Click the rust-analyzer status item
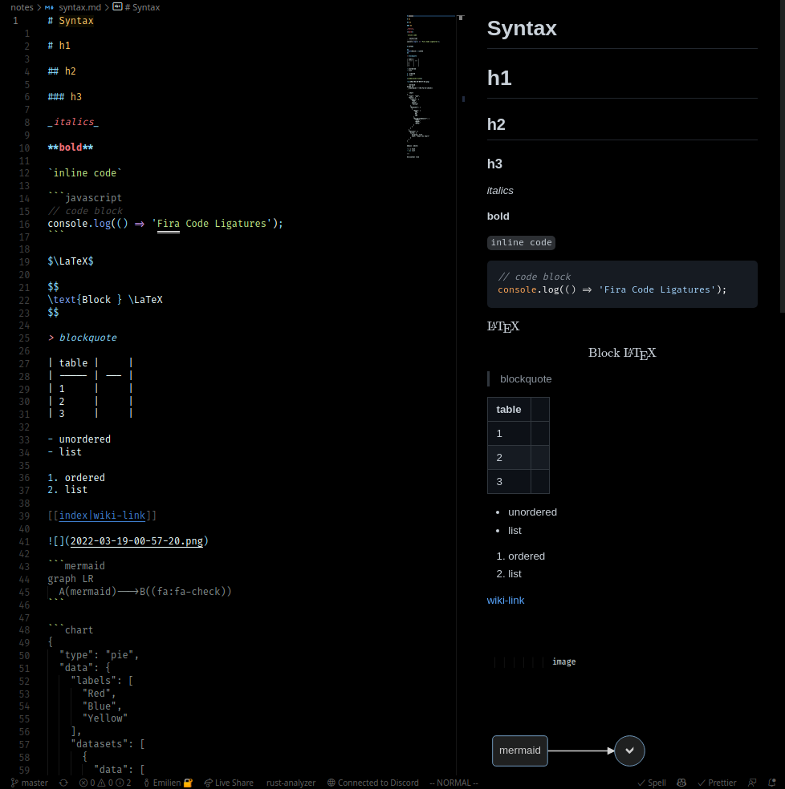Viewport: 785px width, 789px height. (x=291, y=783)
